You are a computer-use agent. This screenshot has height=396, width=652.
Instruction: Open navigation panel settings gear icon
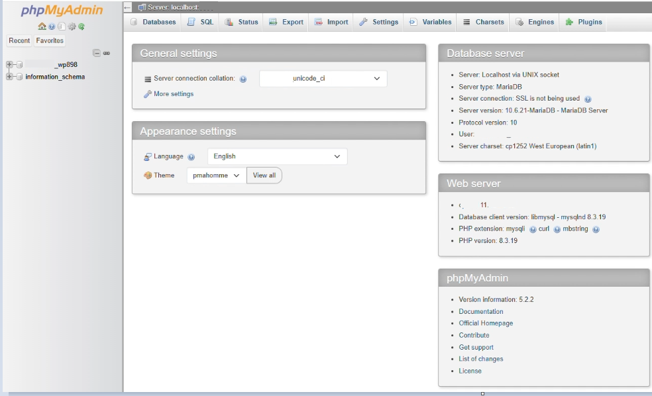point(72,26)
